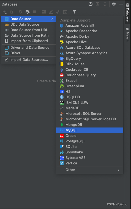Expand the Other submenu arrow
Viewport: 131px width, 209px height.
pyautogui.click(x=119, y=170)
